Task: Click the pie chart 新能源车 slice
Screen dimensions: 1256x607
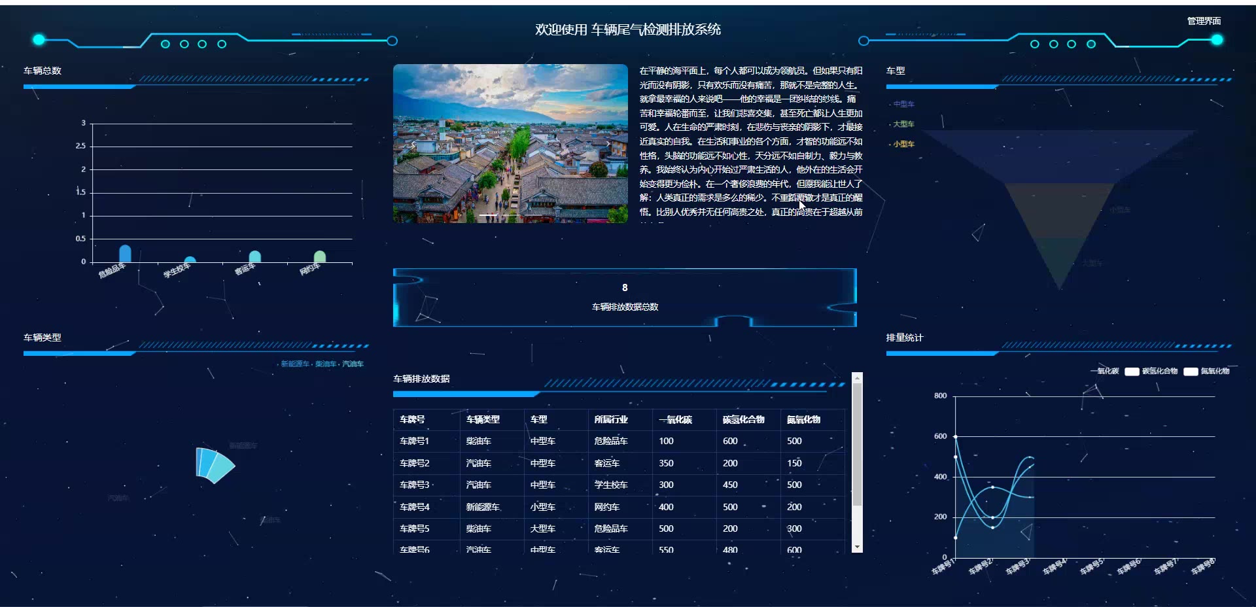Action: (199, 462)
